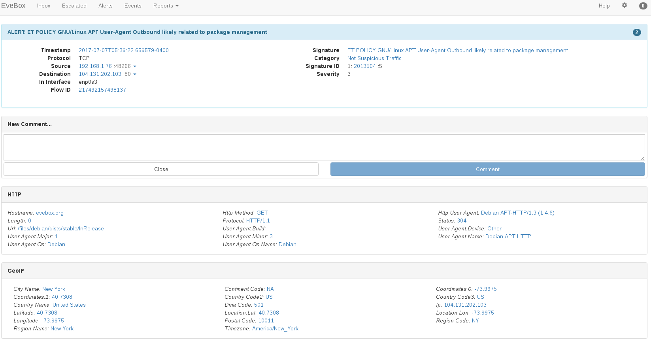The width and height of the screenshot is (651, 343).
Task: Click Postal Code 10011
Action: [x=266, y=321]
